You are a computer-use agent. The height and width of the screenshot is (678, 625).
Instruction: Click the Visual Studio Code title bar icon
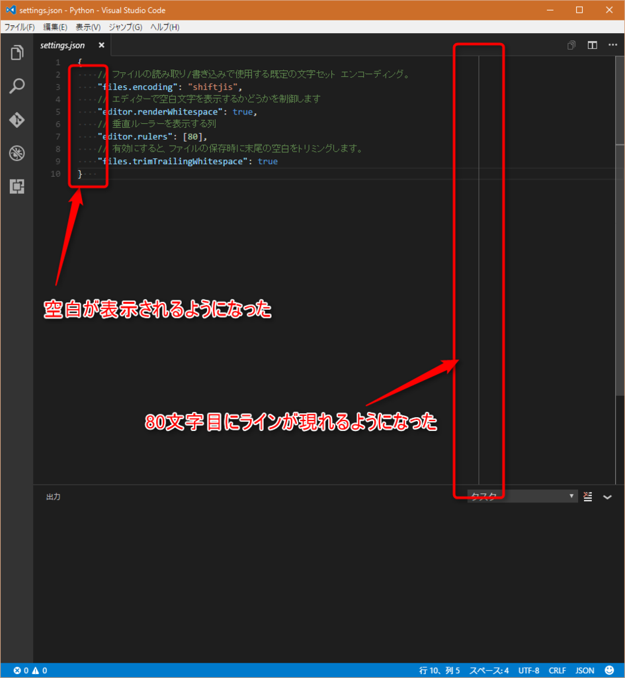11,10
